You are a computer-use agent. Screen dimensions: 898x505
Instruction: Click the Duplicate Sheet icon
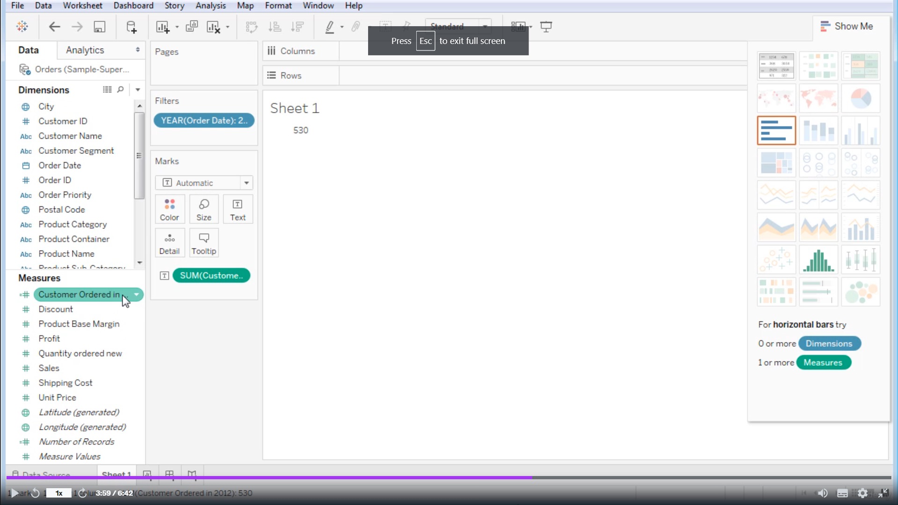[192, 27]
